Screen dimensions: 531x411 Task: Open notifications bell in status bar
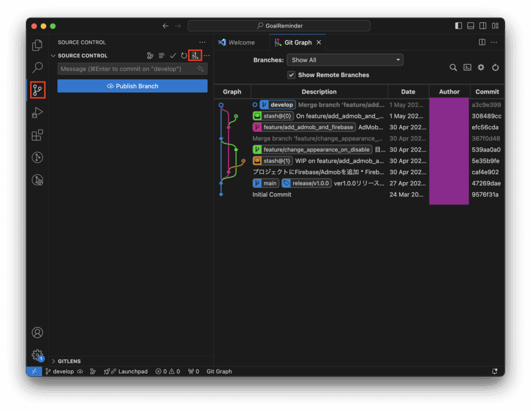tap(495, 372)
